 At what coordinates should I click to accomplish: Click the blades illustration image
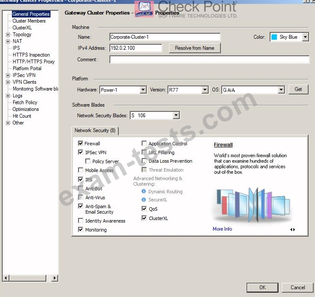[253, 205]
